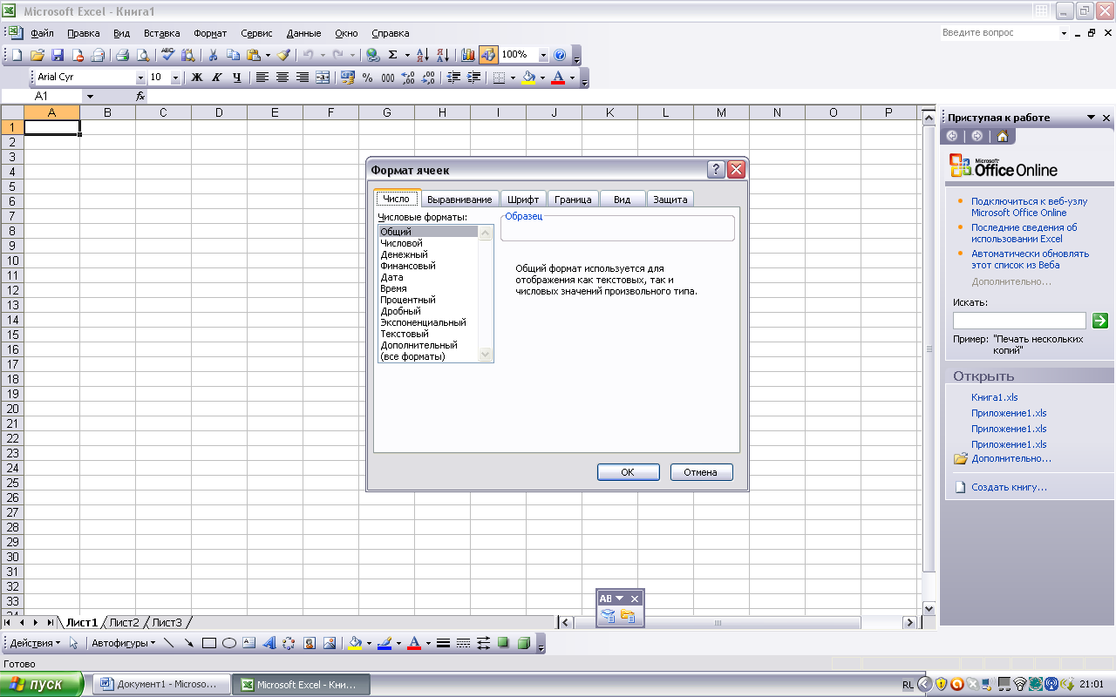The height and width of the screenshot is (697, 1116).
Task: Sort ascending with the А-Я arrow icon
Action: click(x=423, y=55)
